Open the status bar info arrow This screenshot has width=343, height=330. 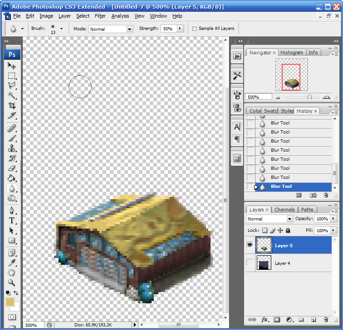(135, 325)
